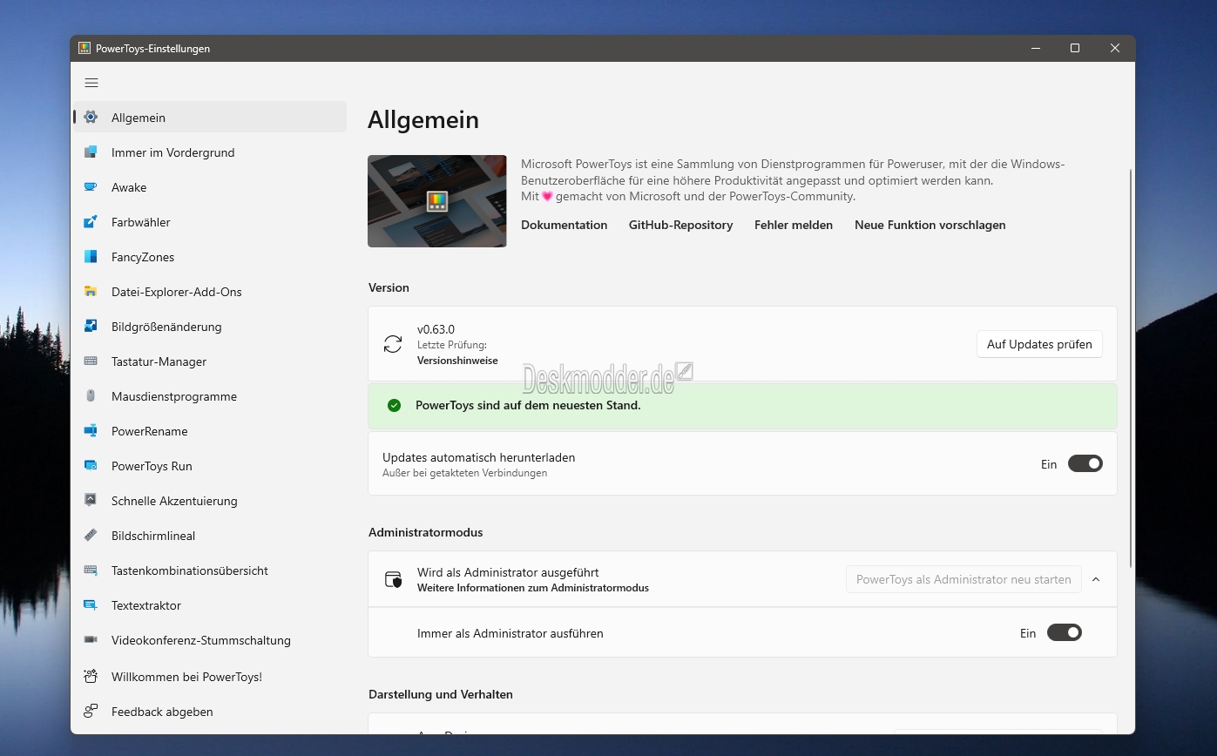
Task: Click the Tastenkombinationsübersicht icon
Action: click(91, 570)
